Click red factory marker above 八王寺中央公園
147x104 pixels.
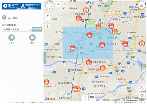(x=102, y=45)
